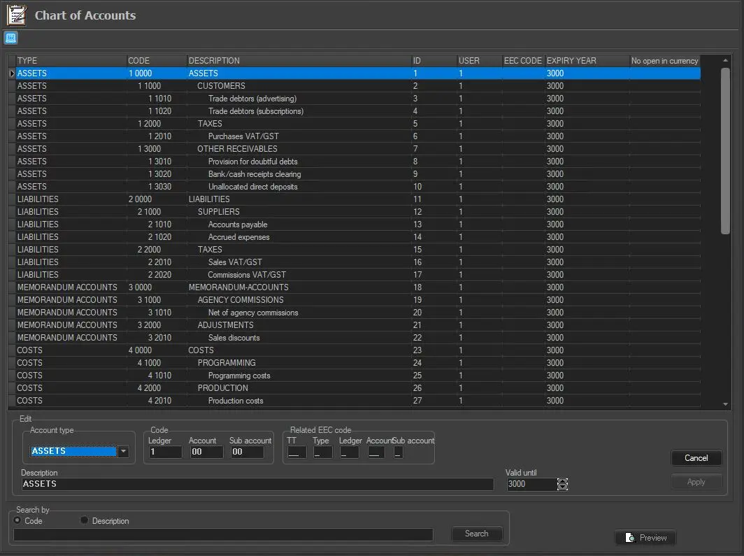
Task: Select the Description search radio button
Action: (85, 520)
